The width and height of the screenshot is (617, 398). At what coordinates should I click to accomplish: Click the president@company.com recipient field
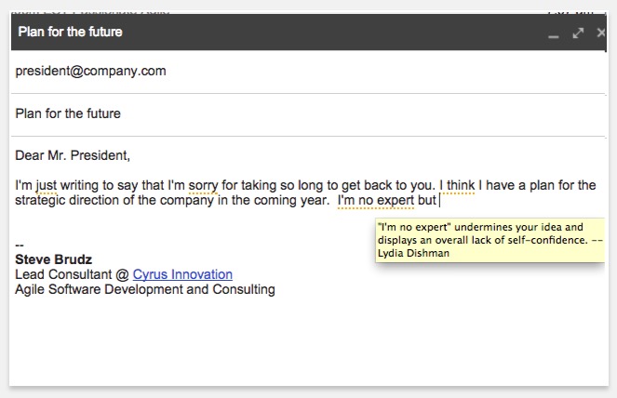(90, 71)
